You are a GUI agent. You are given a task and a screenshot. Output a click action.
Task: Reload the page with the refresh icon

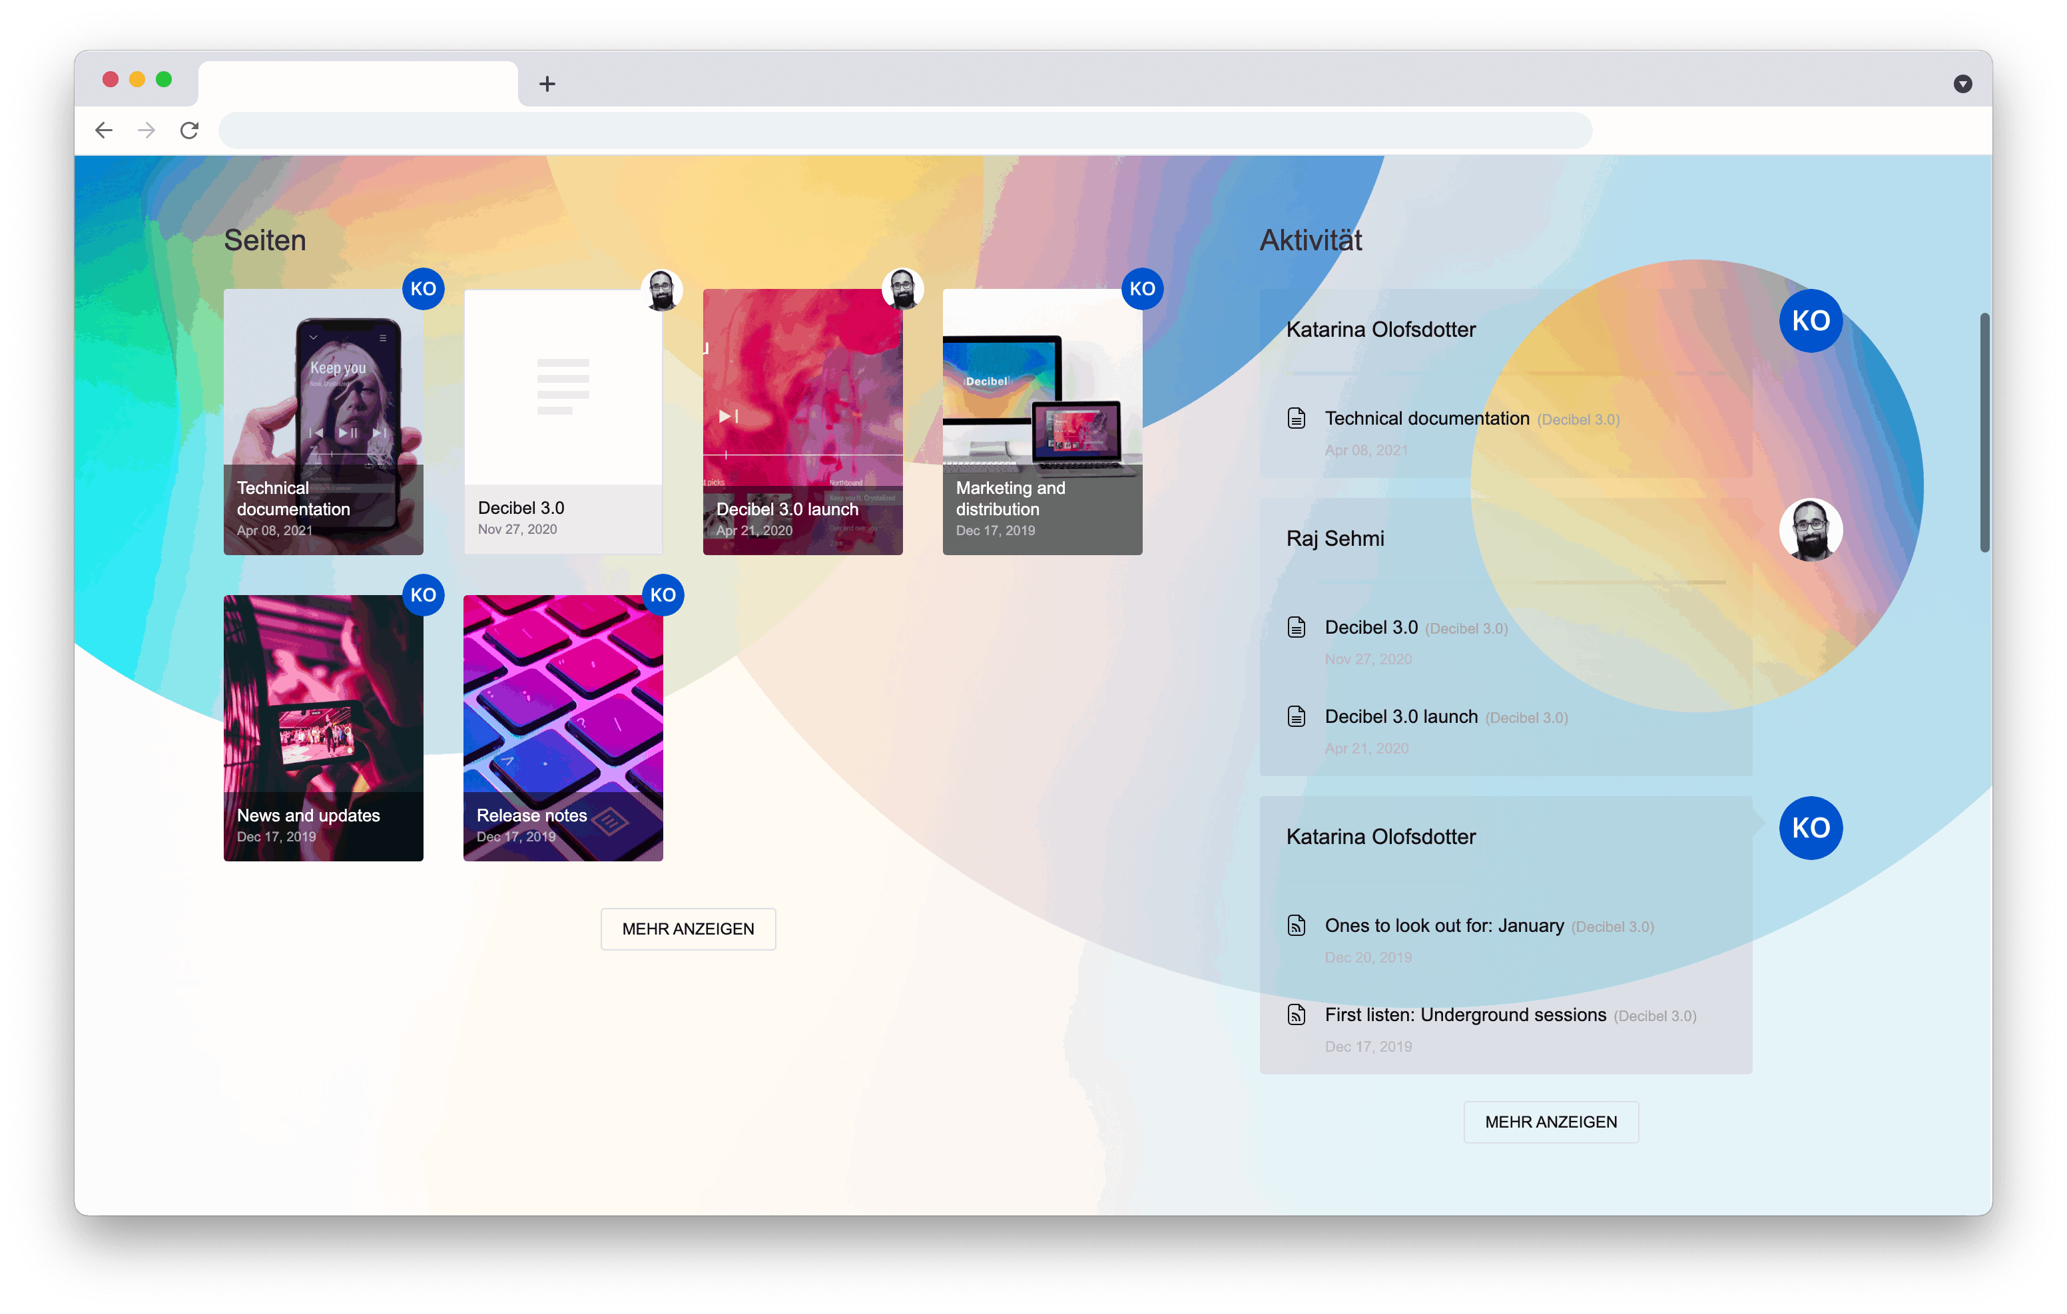click(190, 130)
